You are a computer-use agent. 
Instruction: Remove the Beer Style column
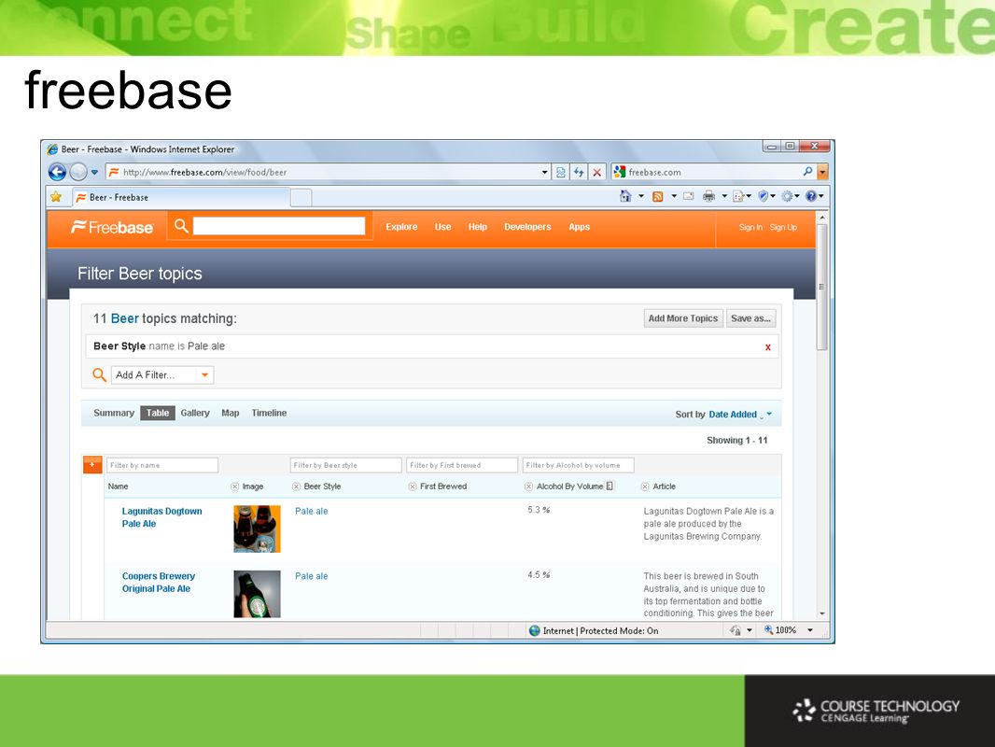[x=296, y=486]
